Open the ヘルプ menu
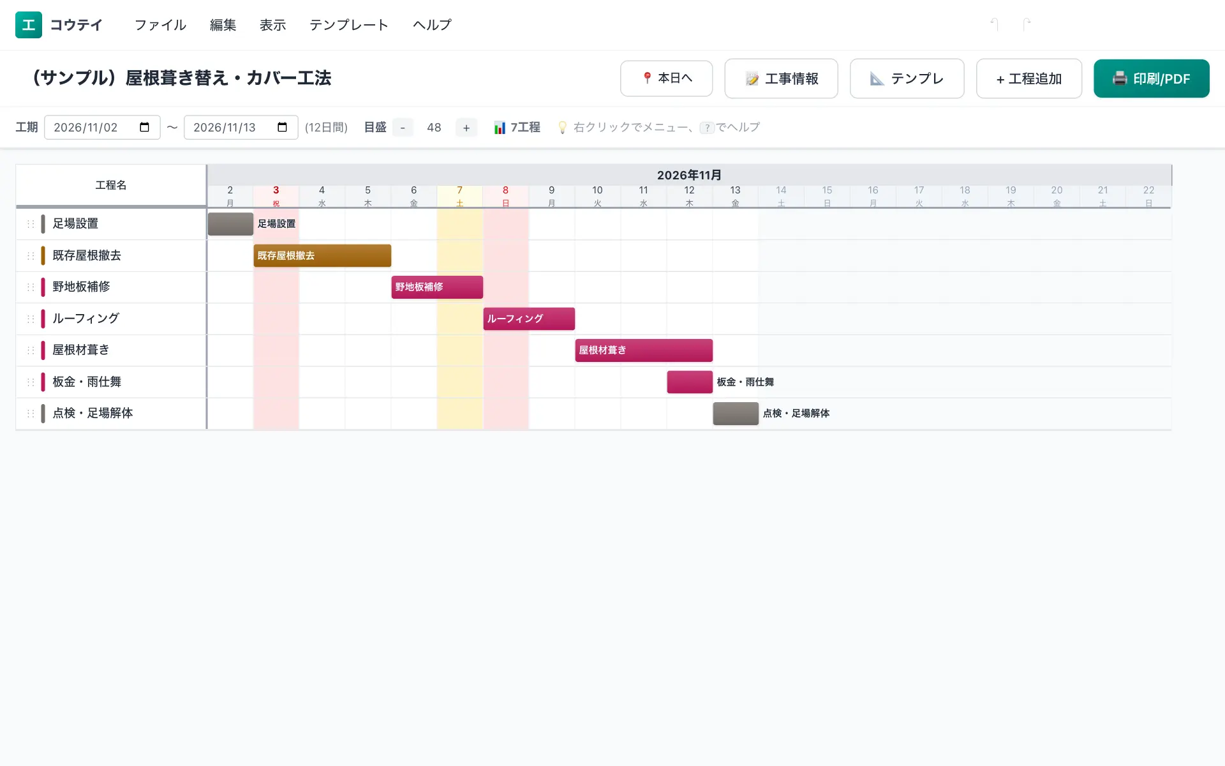Viewport: 1225px width, 766px height. point(432,25)
